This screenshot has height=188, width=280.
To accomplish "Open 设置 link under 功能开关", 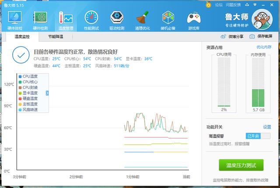I will (267, 127).
